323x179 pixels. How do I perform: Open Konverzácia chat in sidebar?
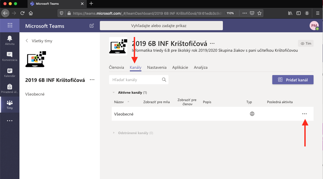click(10, 56)
